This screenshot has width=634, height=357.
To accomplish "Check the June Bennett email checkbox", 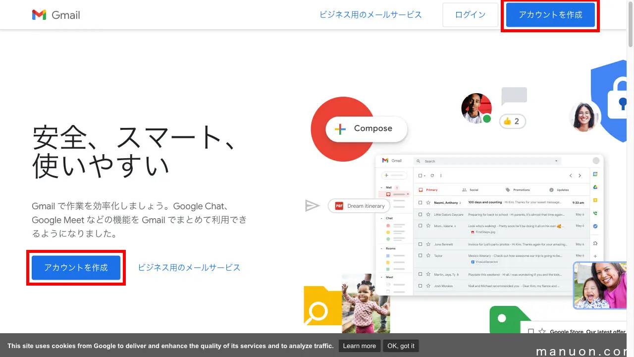I will click(x=421, y=244).
